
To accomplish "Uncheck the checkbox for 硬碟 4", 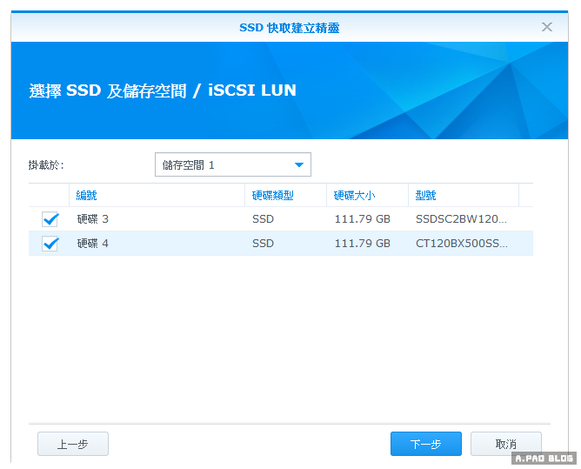I will point(50,244).
